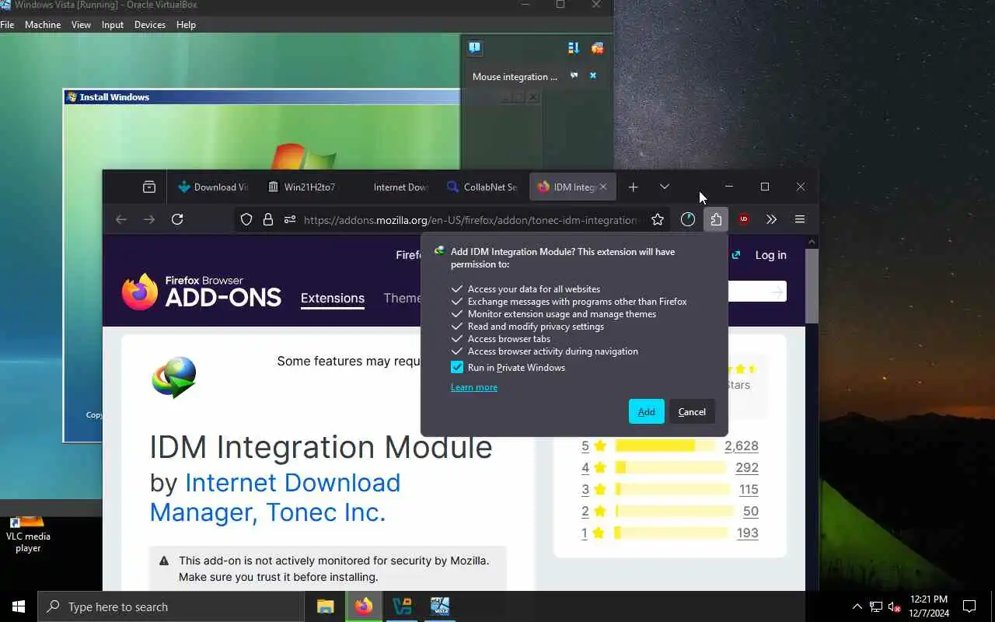The width and height of the screenshot is (995, 622).
Task: Open VirtualBox Input menu
Action: [113, 25]
